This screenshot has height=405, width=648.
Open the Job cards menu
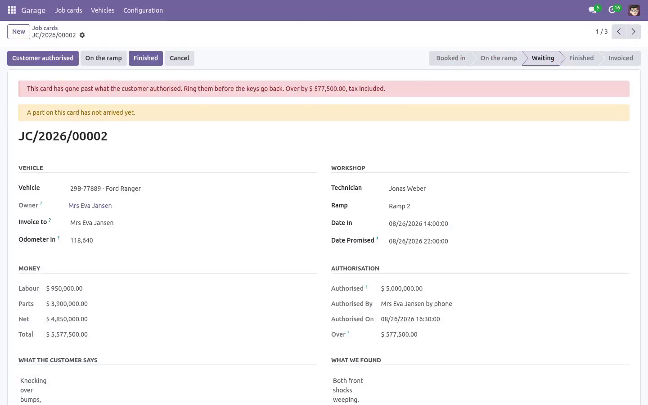[68, 10]
